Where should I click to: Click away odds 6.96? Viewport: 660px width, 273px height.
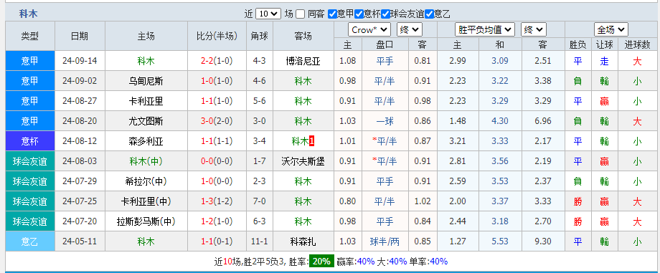(543, 122)
